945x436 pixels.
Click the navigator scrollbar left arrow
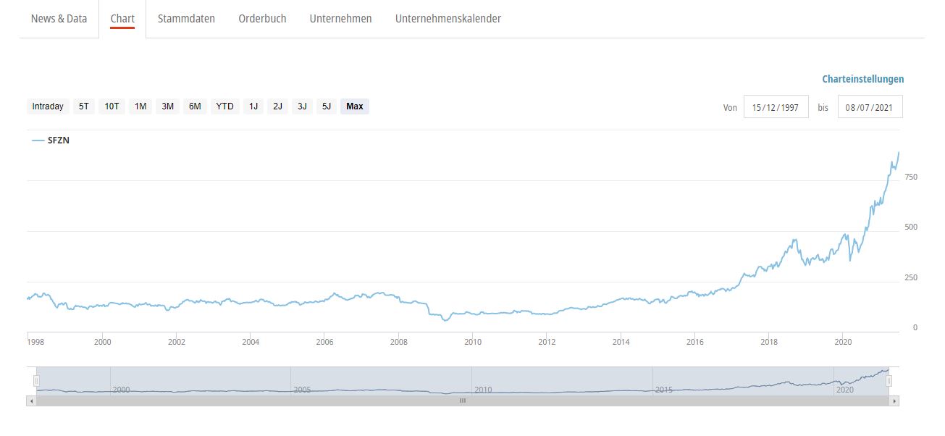pyautogui.click(x=31, y=401)
